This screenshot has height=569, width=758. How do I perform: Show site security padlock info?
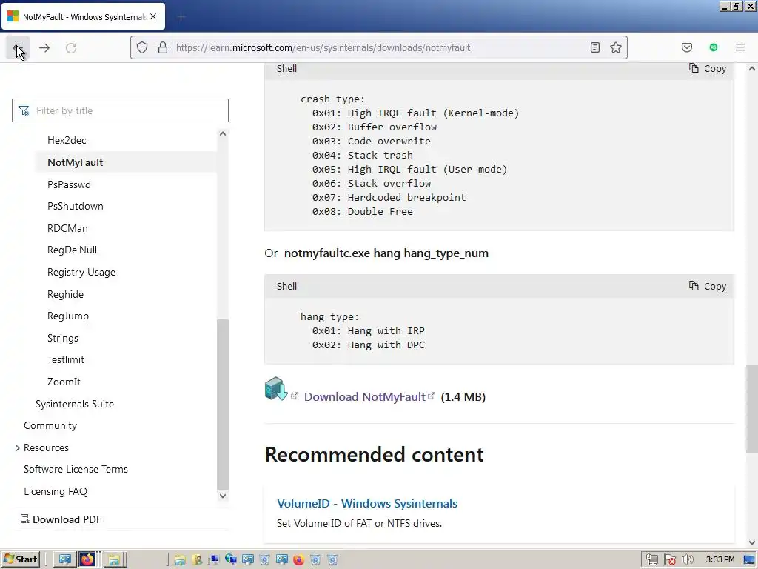coord(163,47)
